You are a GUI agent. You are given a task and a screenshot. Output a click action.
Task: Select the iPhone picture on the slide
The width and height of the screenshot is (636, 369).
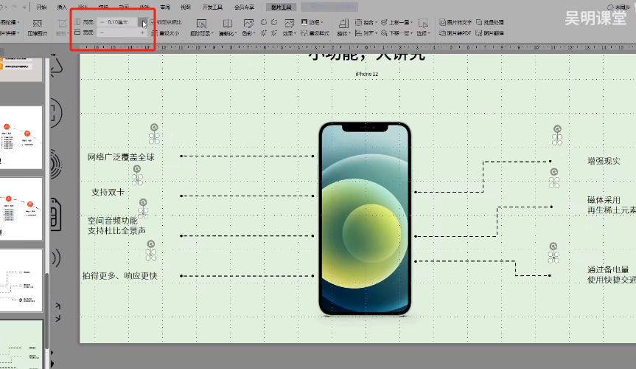click(365, 218)
